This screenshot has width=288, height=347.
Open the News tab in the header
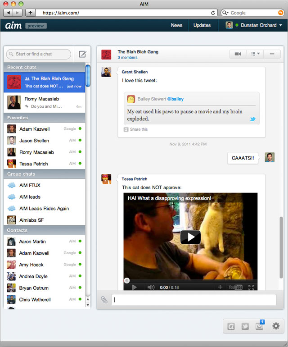176,25
